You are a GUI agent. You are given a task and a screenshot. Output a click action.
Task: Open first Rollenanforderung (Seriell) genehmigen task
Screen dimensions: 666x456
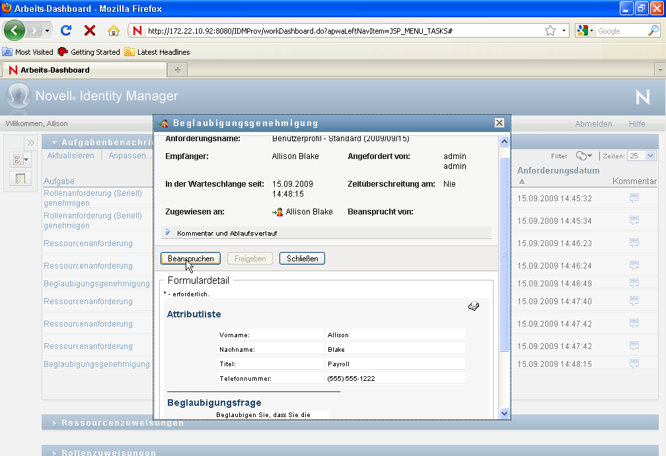92,198
